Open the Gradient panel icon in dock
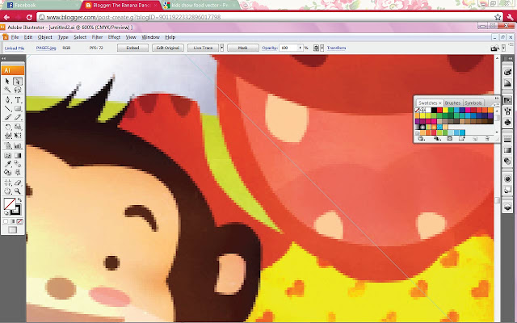Viewport: 517px width, 323px height. [x=507, y=150]
